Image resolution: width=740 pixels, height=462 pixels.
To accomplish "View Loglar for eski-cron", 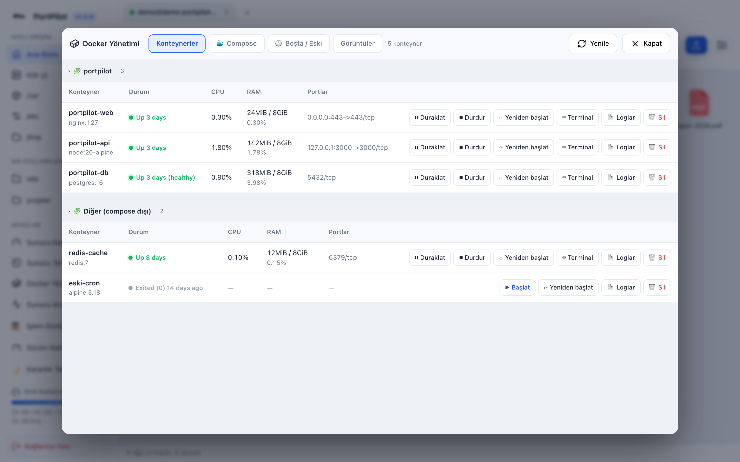I will pyautogui.click(x=621, y=287).
